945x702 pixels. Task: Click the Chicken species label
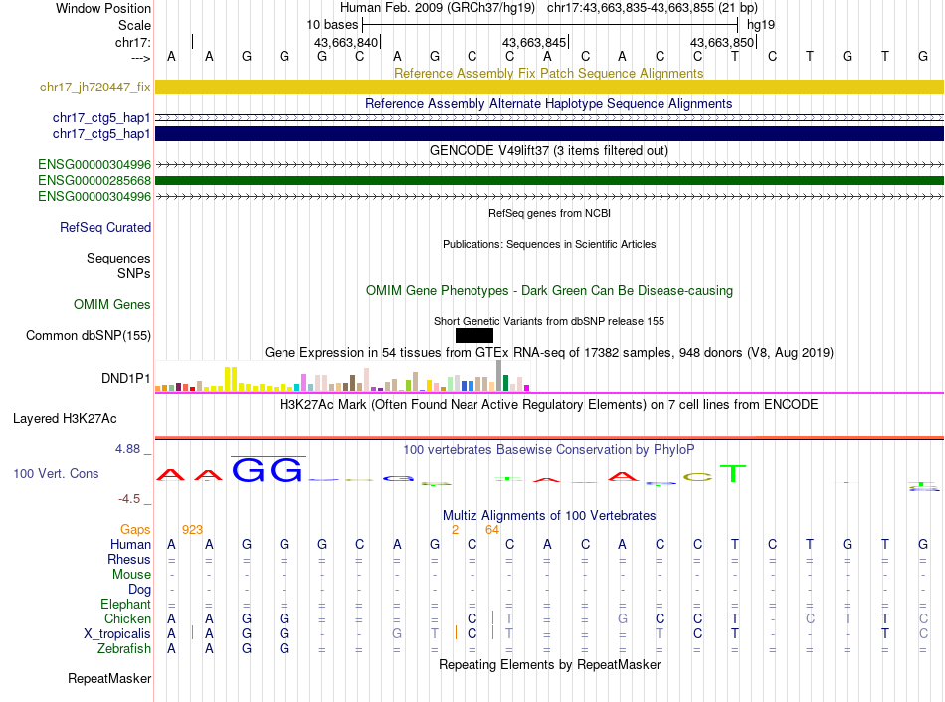click(x=127, y=618)
